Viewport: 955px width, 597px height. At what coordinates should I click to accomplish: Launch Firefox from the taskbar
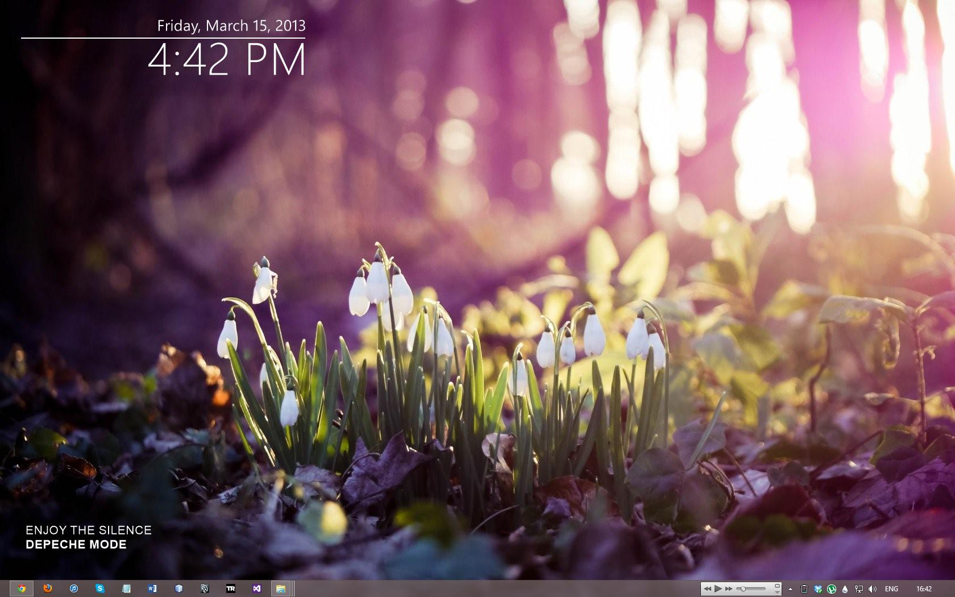click(48, 588)
